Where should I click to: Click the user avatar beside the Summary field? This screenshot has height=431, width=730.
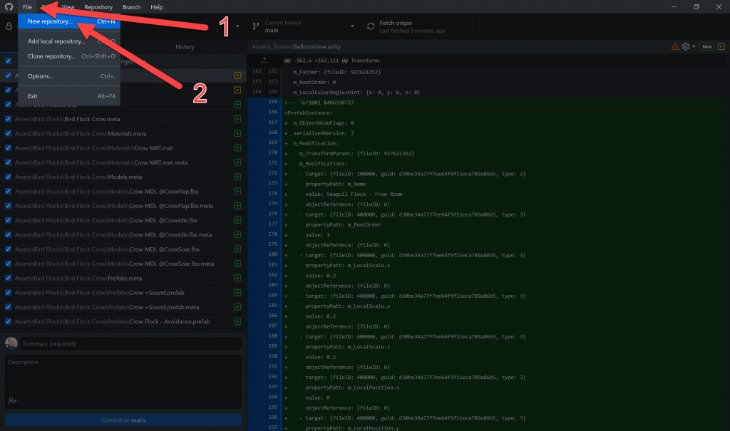tap(11, 343)
